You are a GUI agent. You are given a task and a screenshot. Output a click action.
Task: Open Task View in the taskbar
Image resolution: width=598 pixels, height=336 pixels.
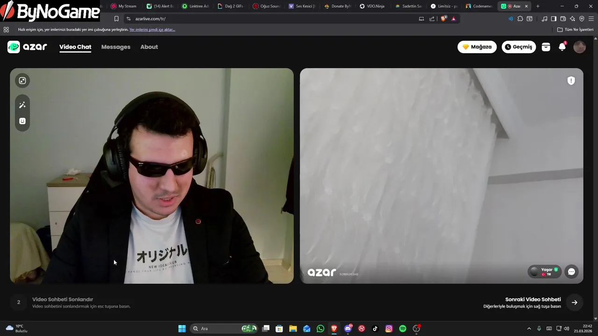[266, 329]
